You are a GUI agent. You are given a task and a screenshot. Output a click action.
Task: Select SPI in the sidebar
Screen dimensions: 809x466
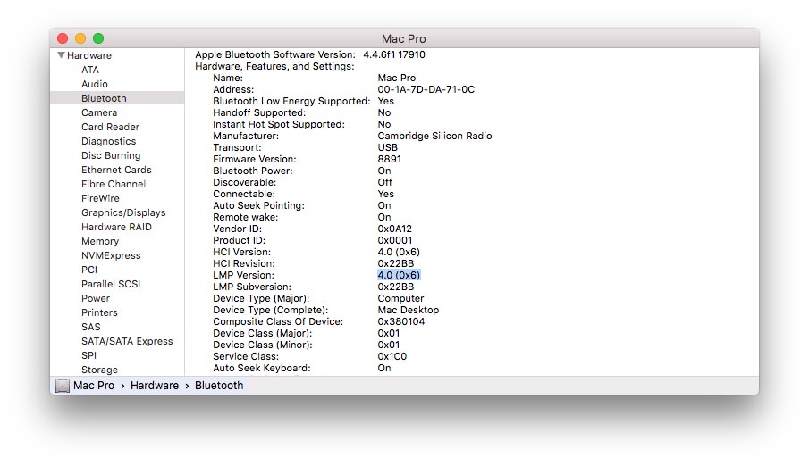[x=88, y=355]
